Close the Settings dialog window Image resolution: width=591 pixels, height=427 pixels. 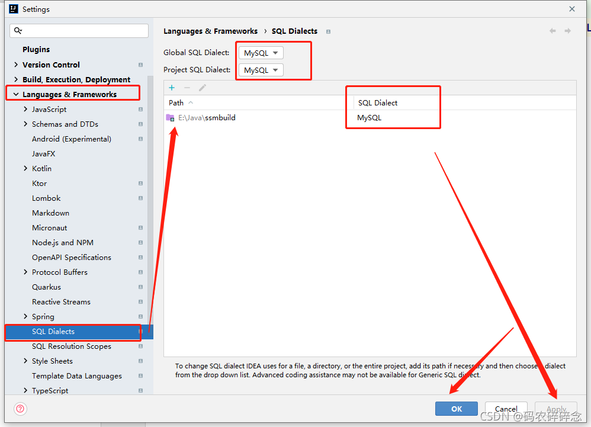tap(572, 9)
